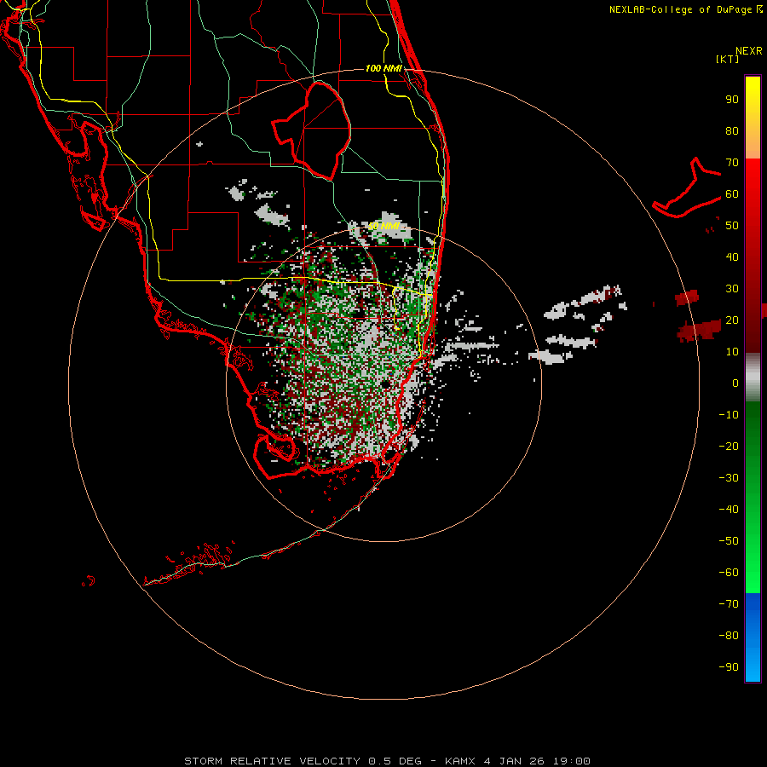Image resolution: width=767 pixels, height=767 pixels.
Task: Select the 30 value on the velocity scale
Action: (732, 289)
